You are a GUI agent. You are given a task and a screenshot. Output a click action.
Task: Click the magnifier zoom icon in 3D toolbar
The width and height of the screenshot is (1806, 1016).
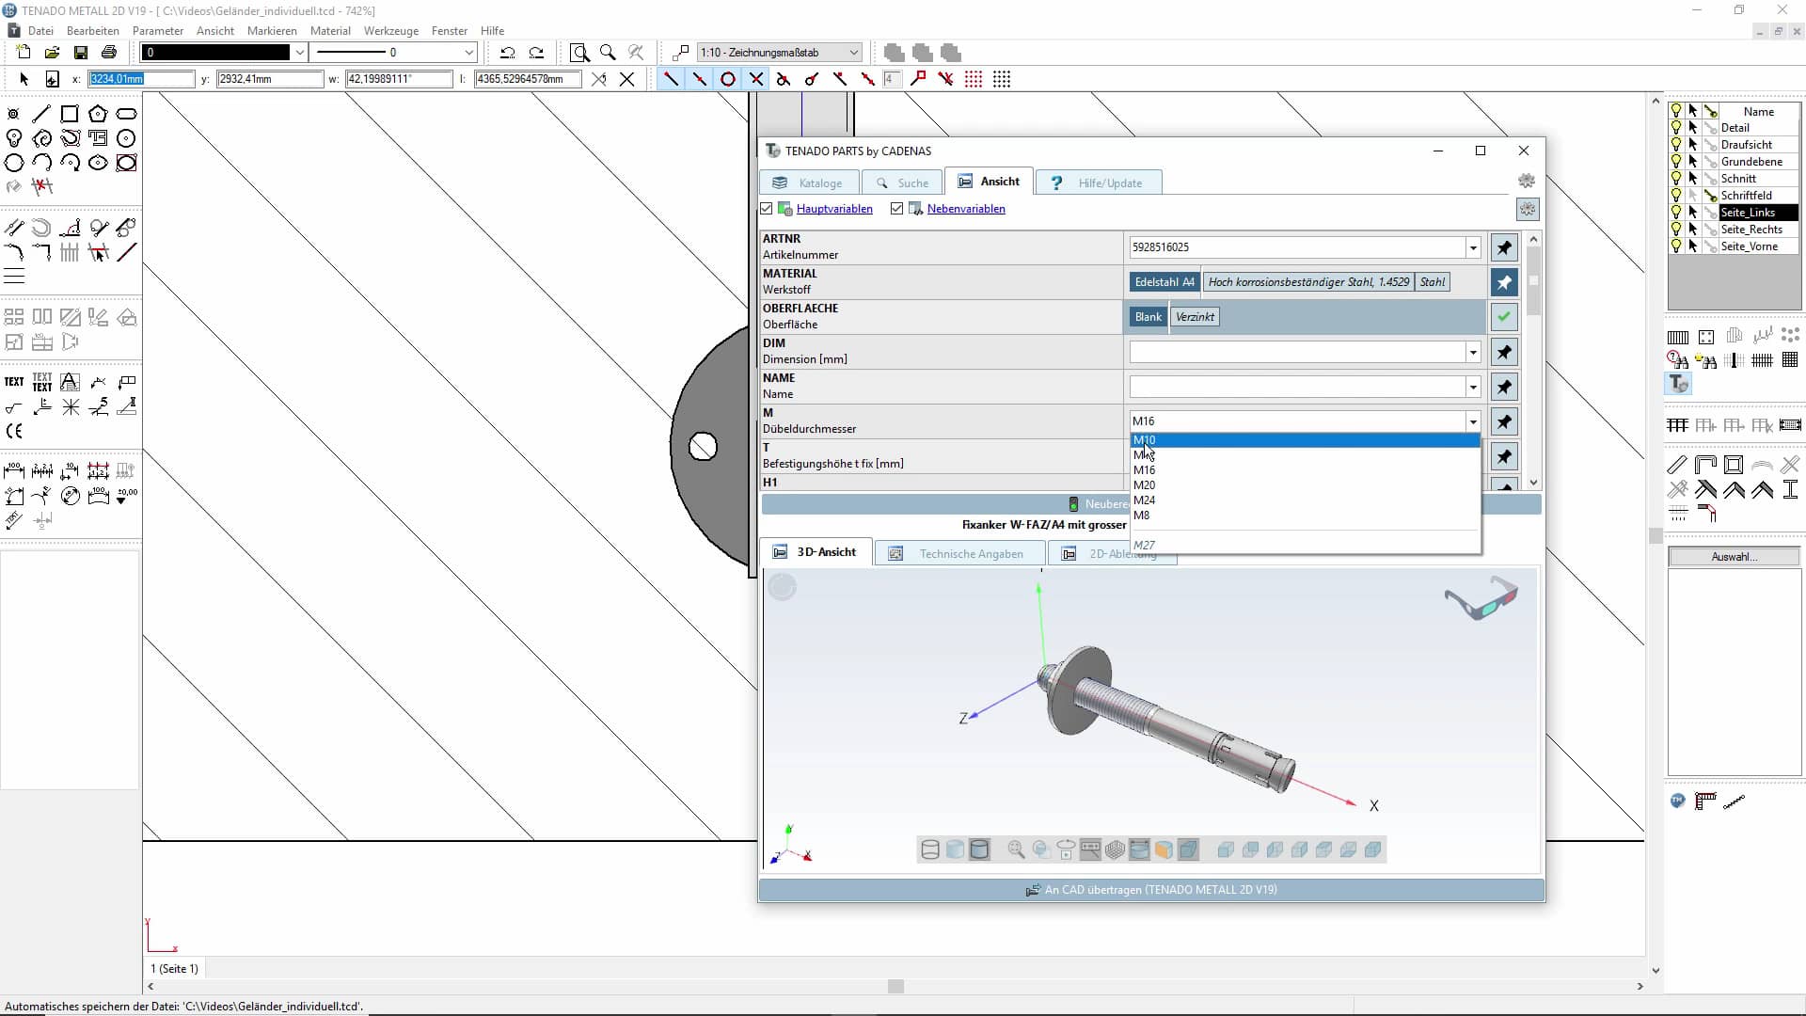pyautogui.click(x=1016, y=849)
